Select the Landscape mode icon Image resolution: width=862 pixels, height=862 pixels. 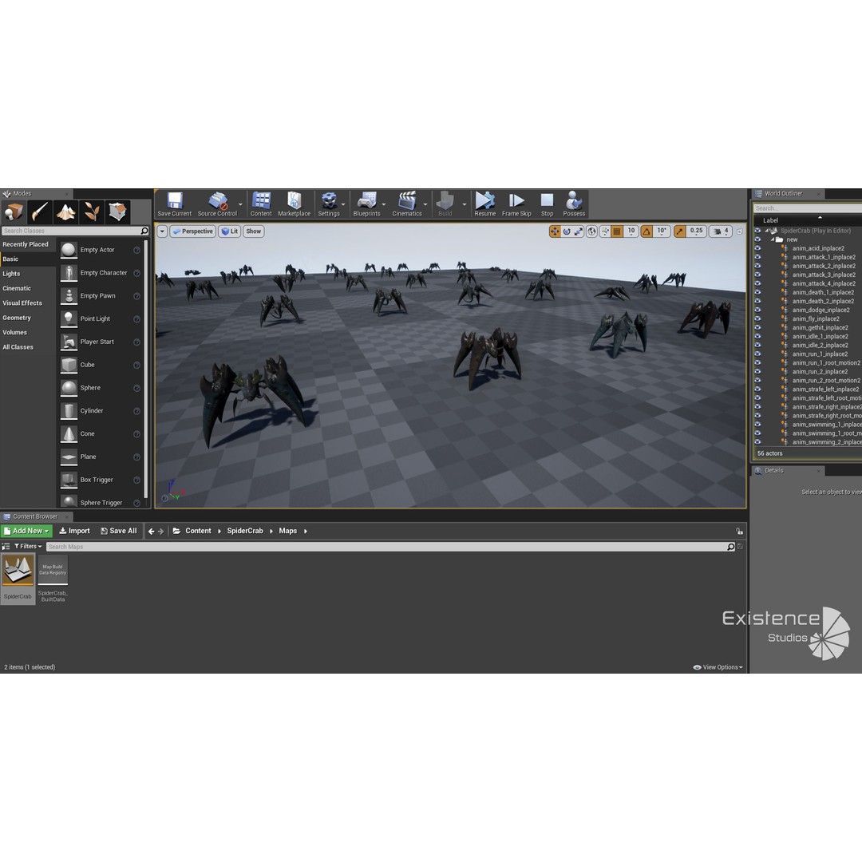65,212
